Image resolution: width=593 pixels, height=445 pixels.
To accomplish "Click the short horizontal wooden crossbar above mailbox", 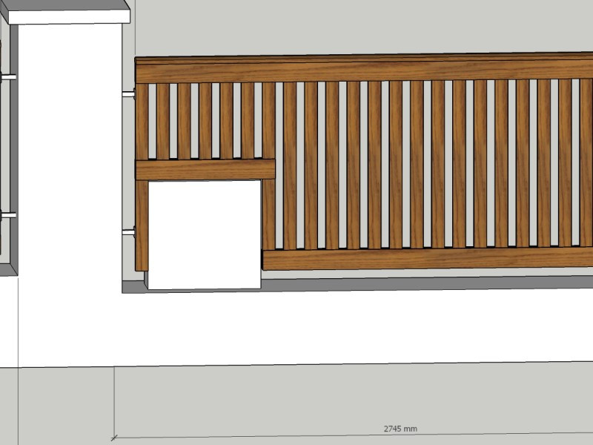I will pos(205,170).
